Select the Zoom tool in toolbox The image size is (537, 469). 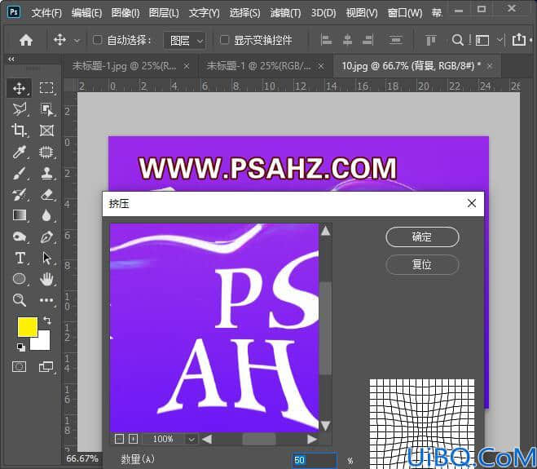point(20,300)
